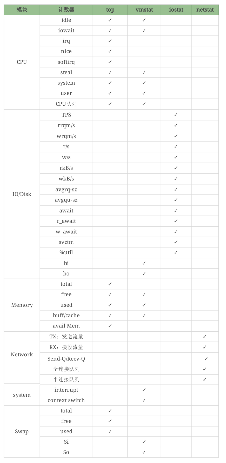Screen dimensions: 226x463
Task: Click the buff/cache counter cell
Action: tap(66, 315)
